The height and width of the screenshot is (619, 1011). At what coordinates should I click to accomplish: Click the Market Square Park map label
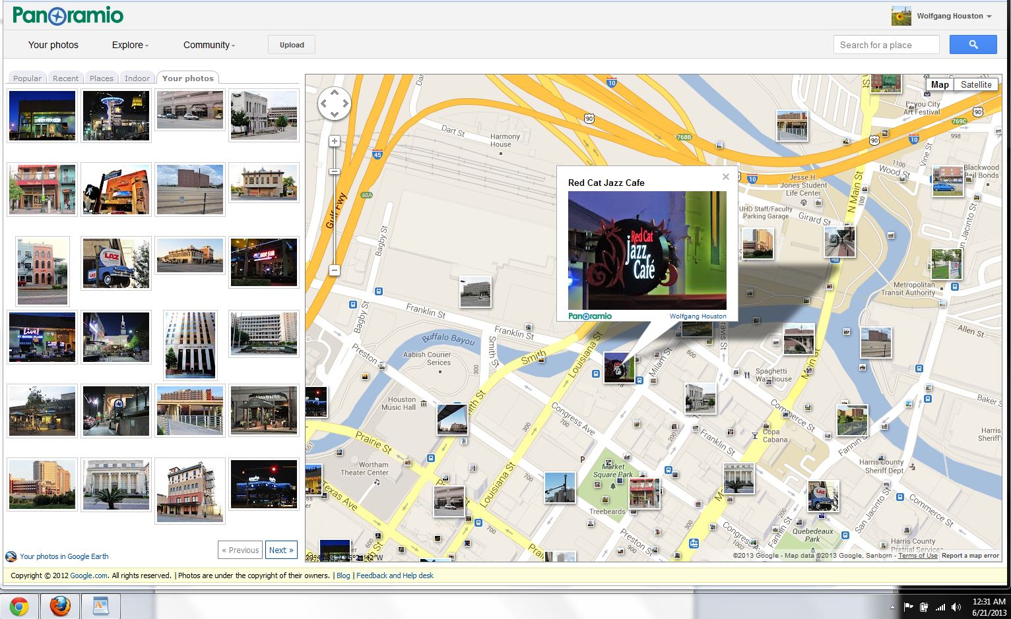(613, 470)
